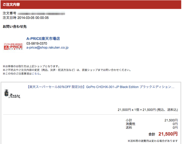Click the 送料 shipping fee row
The width and height of the screenshot is (182, 144).
152,128
